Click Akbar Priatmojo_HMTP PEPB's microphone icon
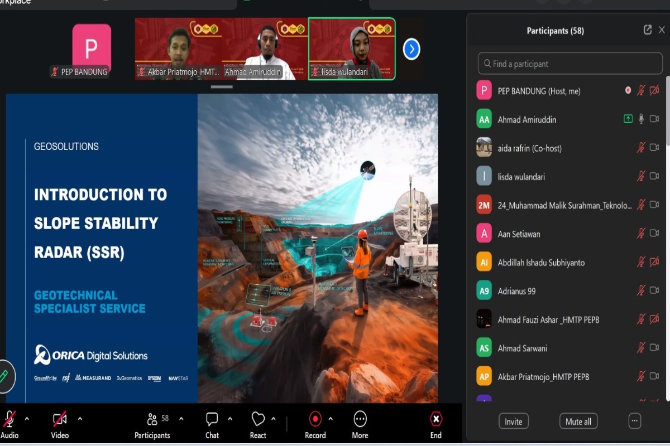 641,376
